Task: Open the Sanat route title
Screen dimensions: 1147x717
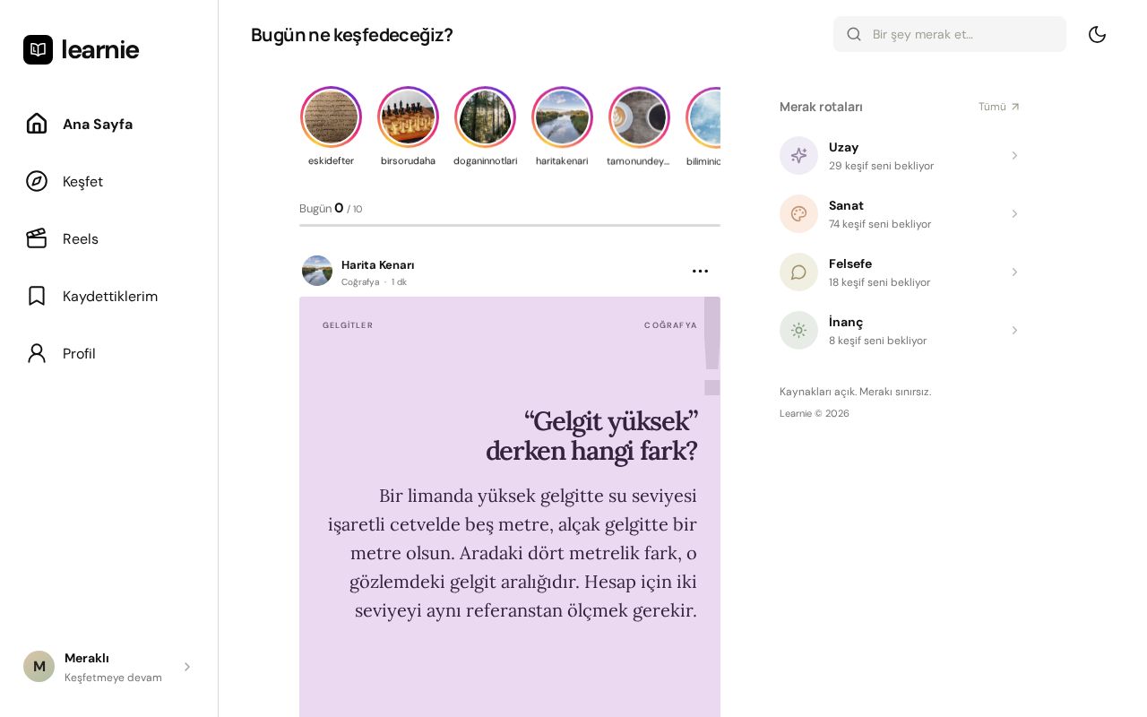Action: [846, 205]
